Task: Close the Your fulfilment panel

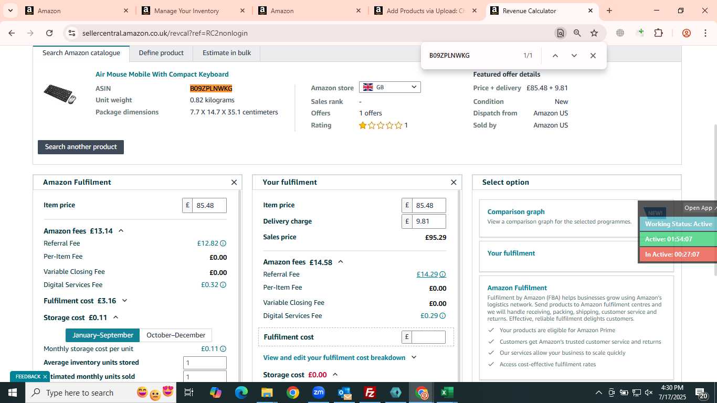Action: tap(454, 183)
